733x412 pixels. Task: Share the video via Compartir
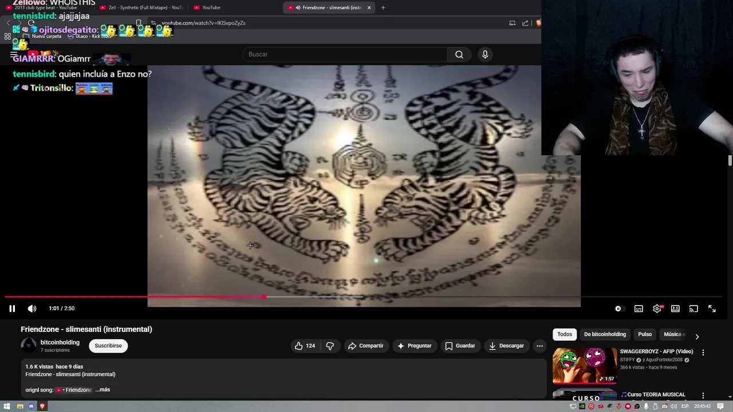coord(365,346)
